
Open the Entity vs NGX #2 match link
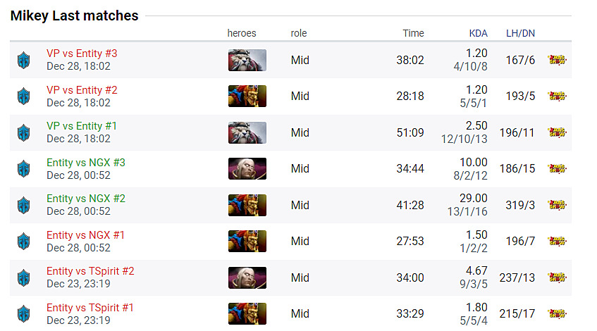(86, 199)
